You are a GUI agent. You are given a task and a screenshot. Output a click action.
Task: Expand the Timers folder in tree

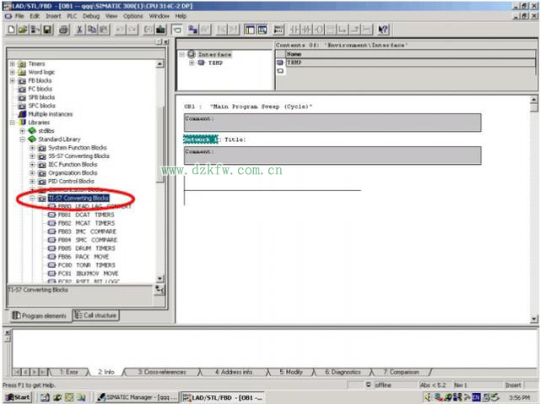click(x=12, y=63)
